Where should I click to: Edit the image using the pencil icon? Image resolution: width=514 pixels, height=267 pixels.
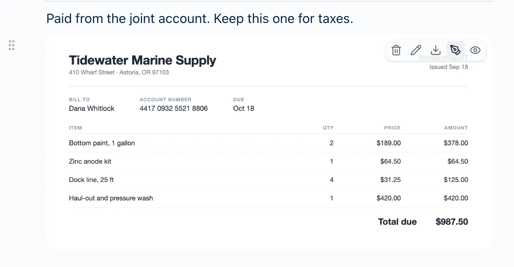click(x=416, y=50)
